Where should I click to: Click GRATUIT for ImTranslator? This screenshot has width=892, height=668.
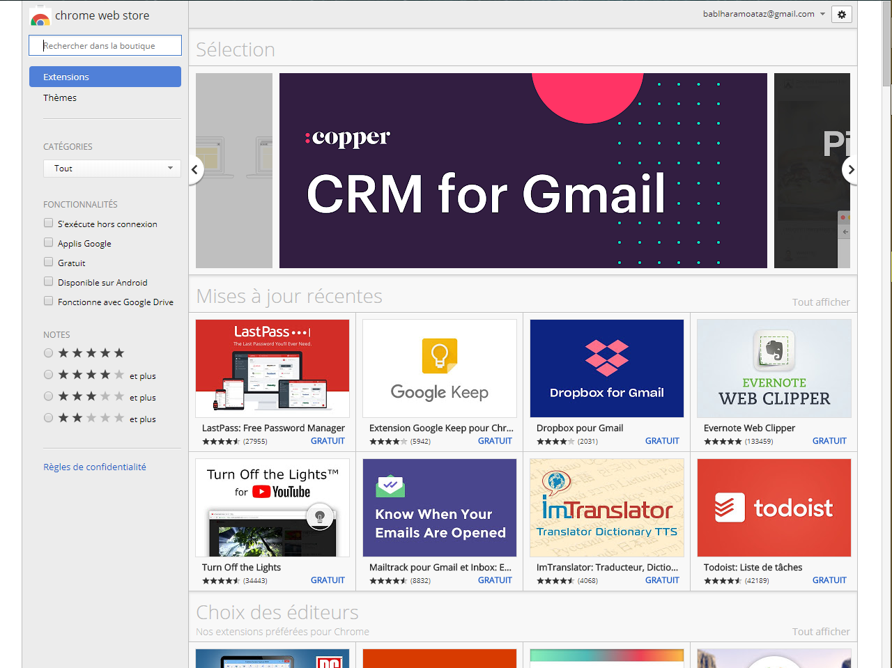[662, 580]
